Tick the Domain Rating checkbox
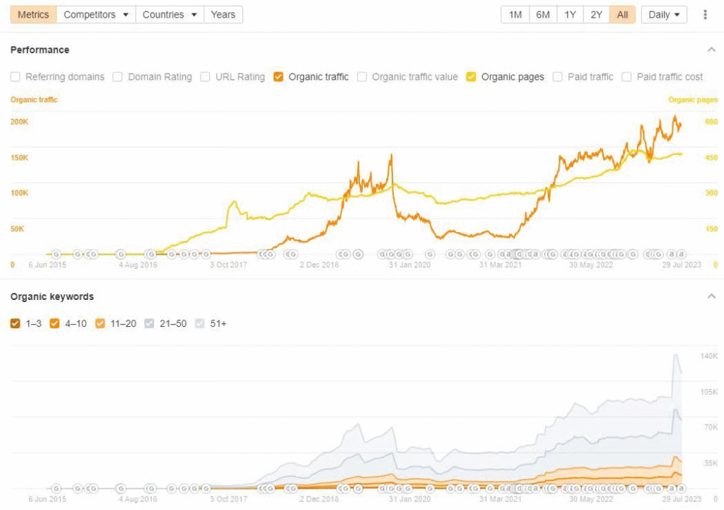Viewport: 724px width, 510px height. pos(118,77)
